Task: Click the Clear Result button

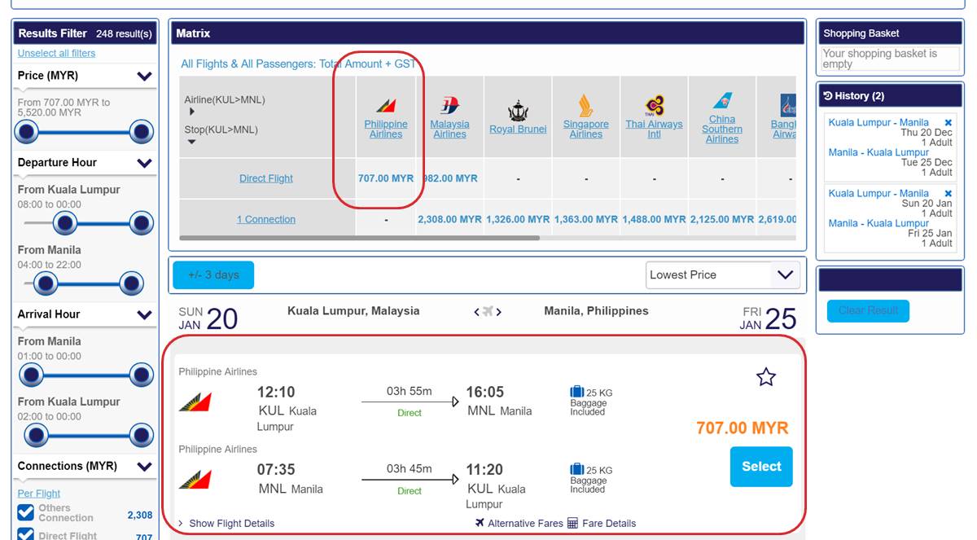Action: click(868, 311)
